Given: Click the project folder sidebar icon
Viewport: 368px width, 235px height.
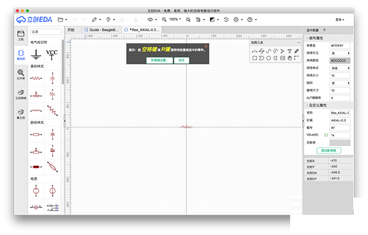Looking at the screenshot, I should (21, 35).
